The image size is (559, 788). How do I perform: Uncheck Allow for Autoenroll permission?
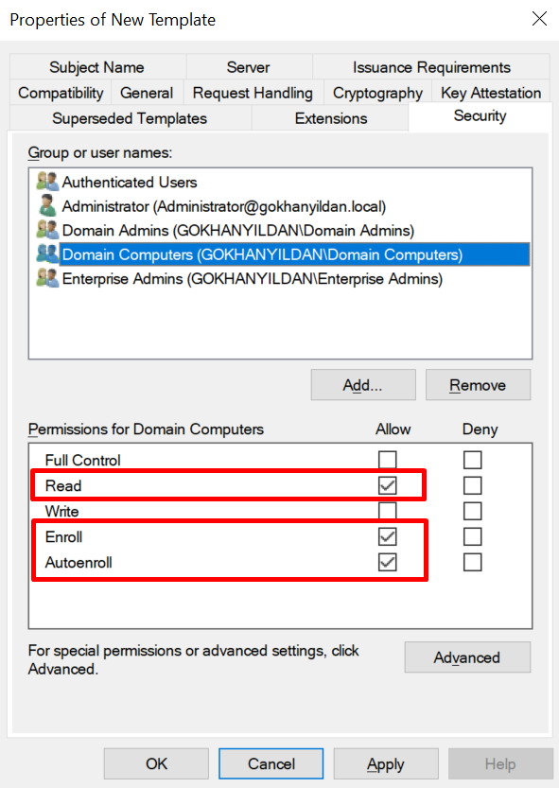point(387,562)
